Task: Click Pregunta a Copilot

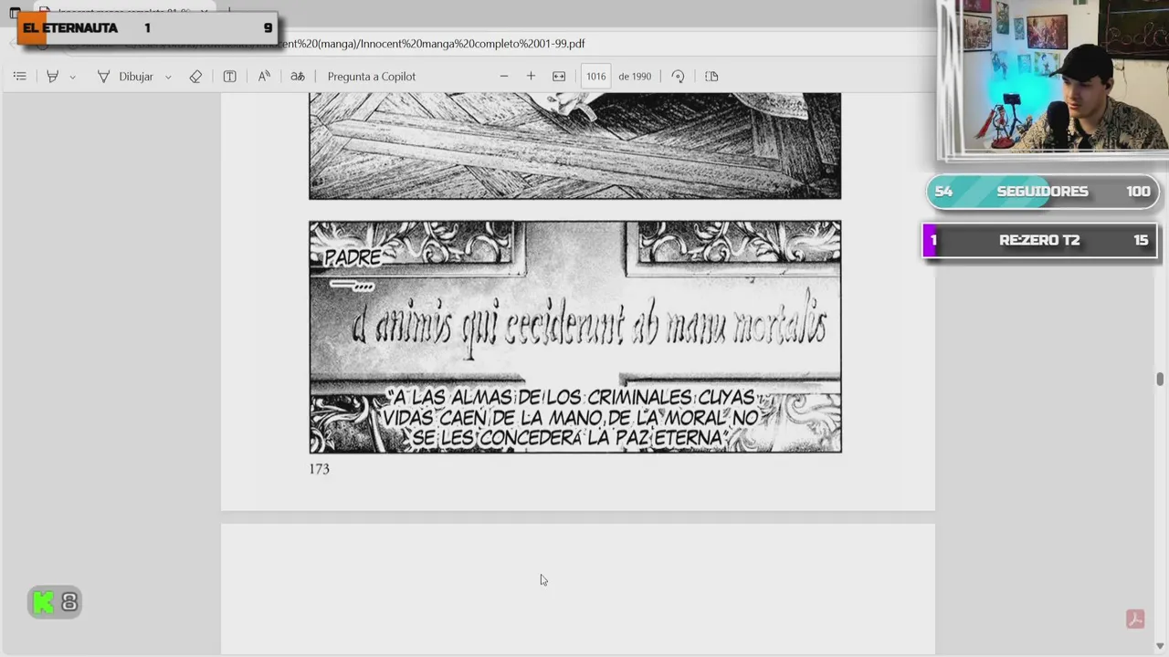Action: (372, 77)
